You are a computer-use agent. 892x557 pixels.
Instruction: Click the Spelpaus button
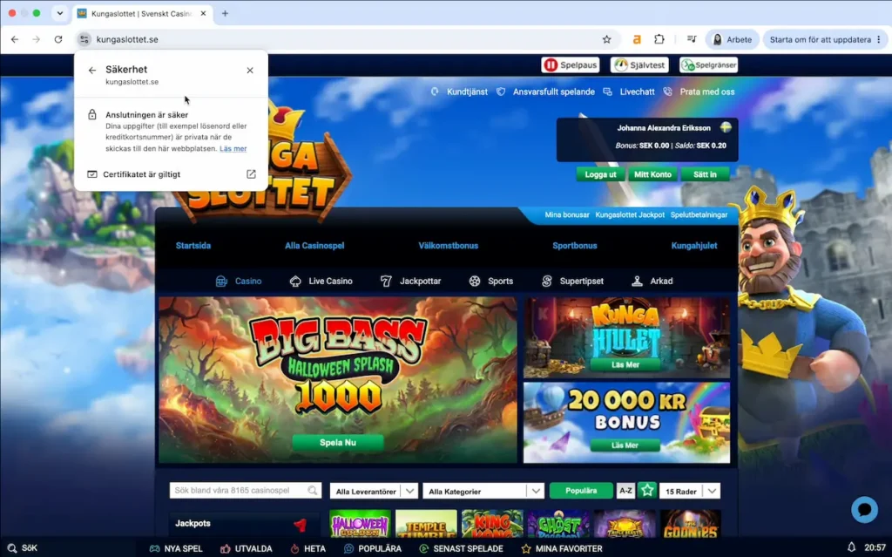click(570, 65)
